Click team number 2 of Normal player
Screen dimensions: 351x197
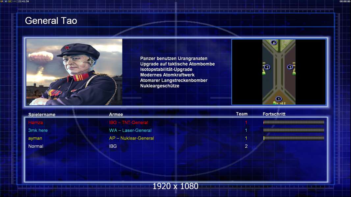(x=246, y=146)
